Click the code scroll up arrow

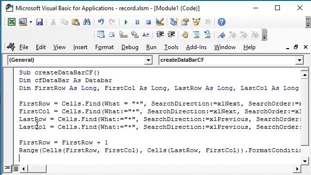click(305, 75)
